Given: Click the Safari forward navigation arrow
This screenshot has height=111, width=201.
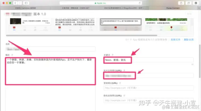Looking at the screenshot, I should click(x=20, y=3).
